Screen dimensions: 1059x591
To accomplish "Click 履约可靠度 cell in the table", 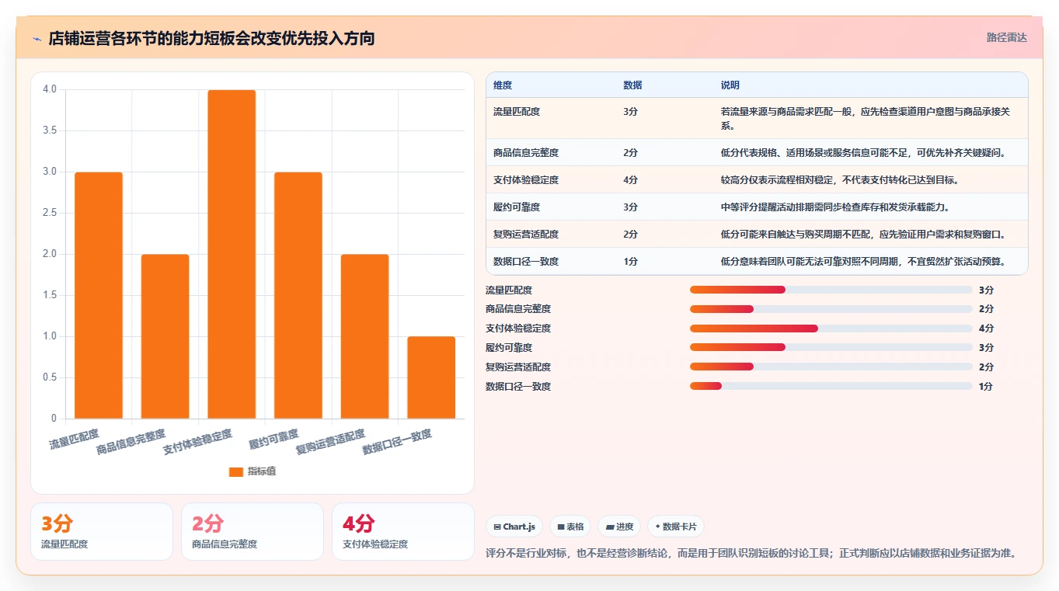I will pyautogui.click(x=517, y=207).
